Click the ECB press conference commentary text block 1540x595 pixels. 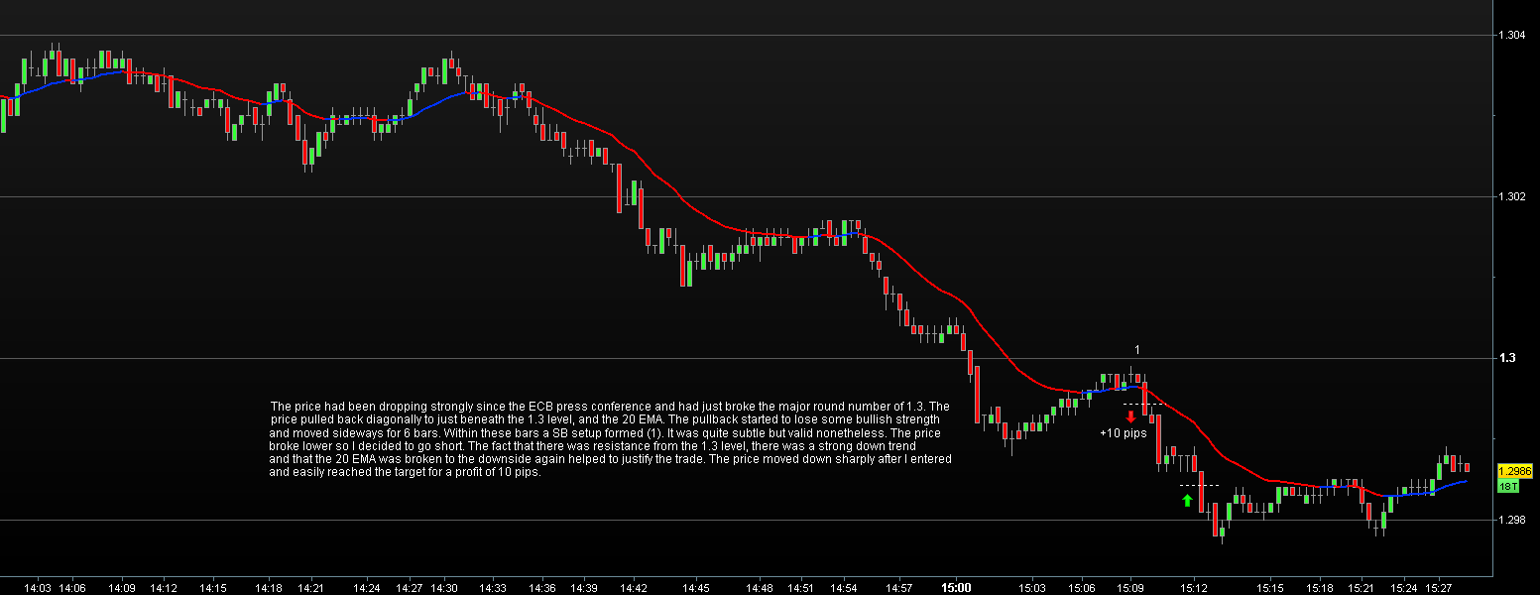click(611, 439)
